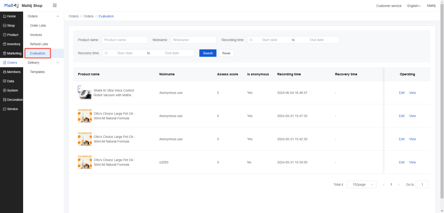Open Members in the left navigation
The height and width of the screenshot is (213, 444).
point(12,72)
